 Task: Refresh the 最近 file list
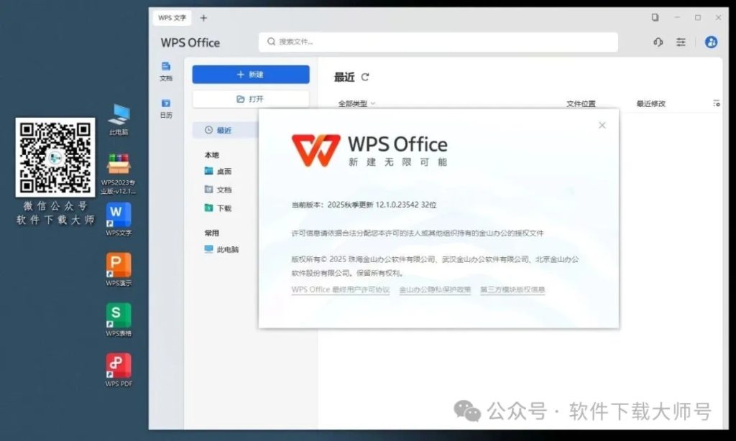click(366, 77)
